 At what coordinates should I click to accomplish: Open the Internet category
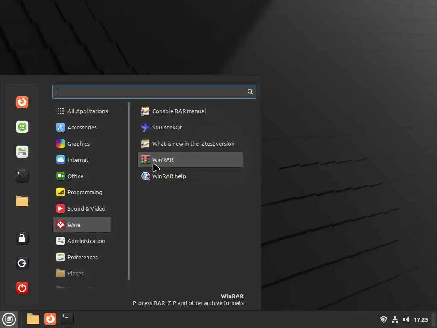point(82,160)
